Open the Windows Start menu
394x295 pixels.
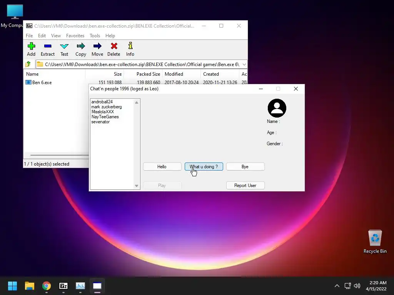click(x=12, y=286)
